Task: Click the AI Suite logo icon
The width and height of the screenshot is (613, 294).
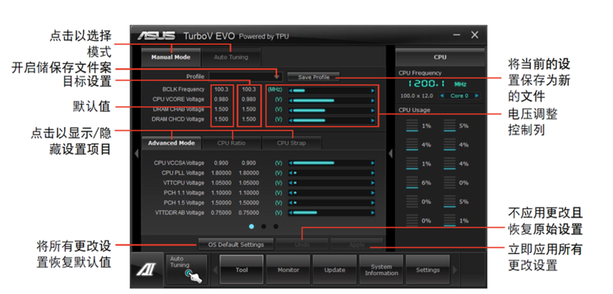Action: (147, 269)
